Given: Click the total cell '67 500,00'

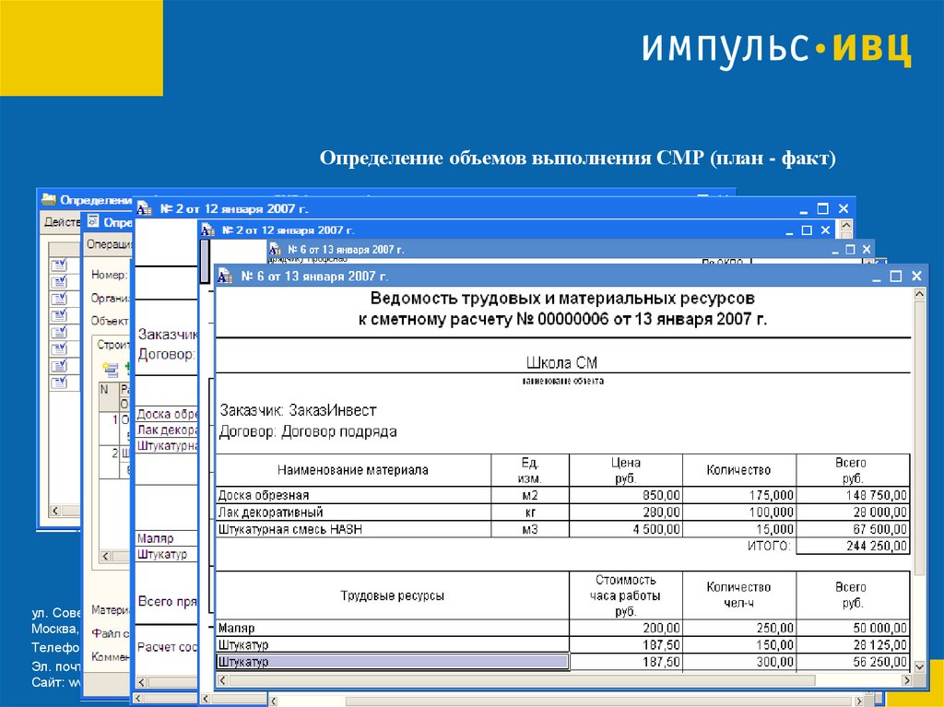Looking at the screenshot, I should point(853,529).
